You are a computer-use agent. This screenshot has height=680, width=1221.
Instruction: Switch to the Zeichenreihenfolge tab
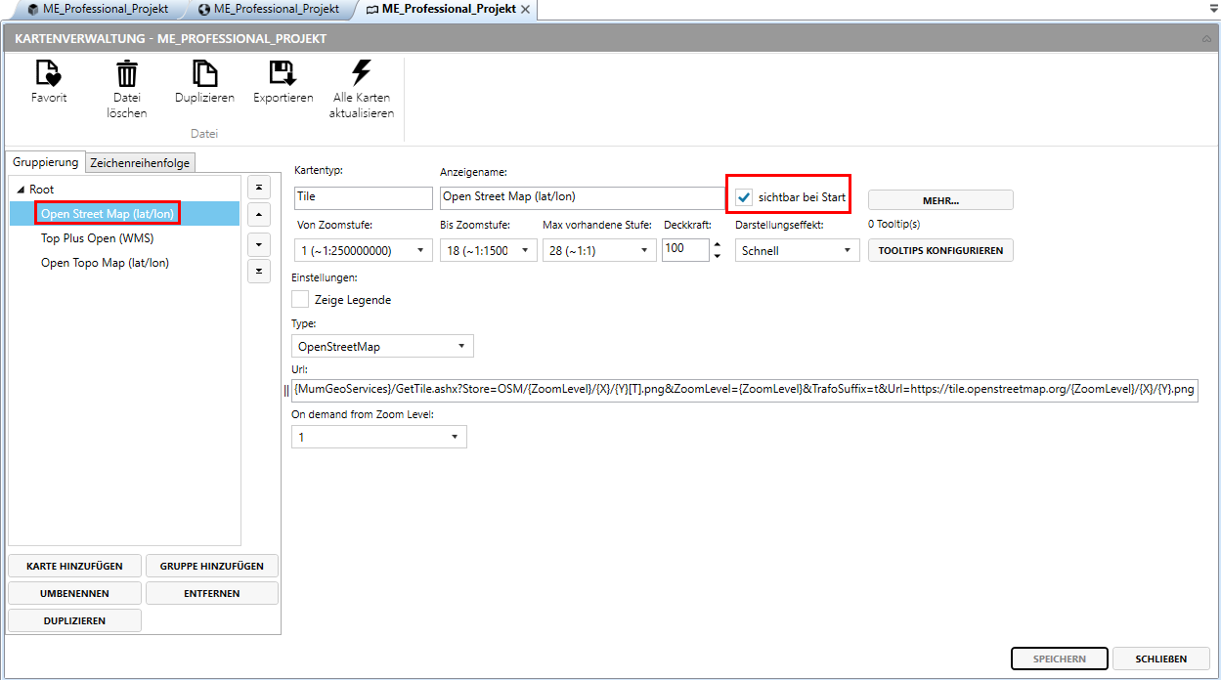(x=141, y=163)
